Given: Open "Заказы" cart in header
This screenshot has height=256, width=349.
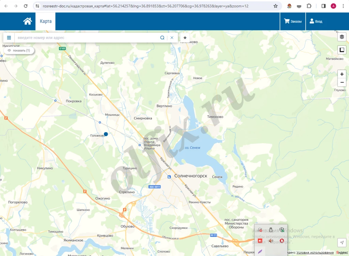Looking at the screenshot, I should coord(293,21).
